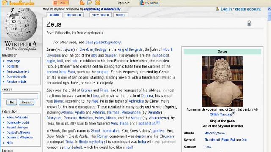Open Hera link in Consort row
The image size is (271, 152).
(x=207, y=147)
